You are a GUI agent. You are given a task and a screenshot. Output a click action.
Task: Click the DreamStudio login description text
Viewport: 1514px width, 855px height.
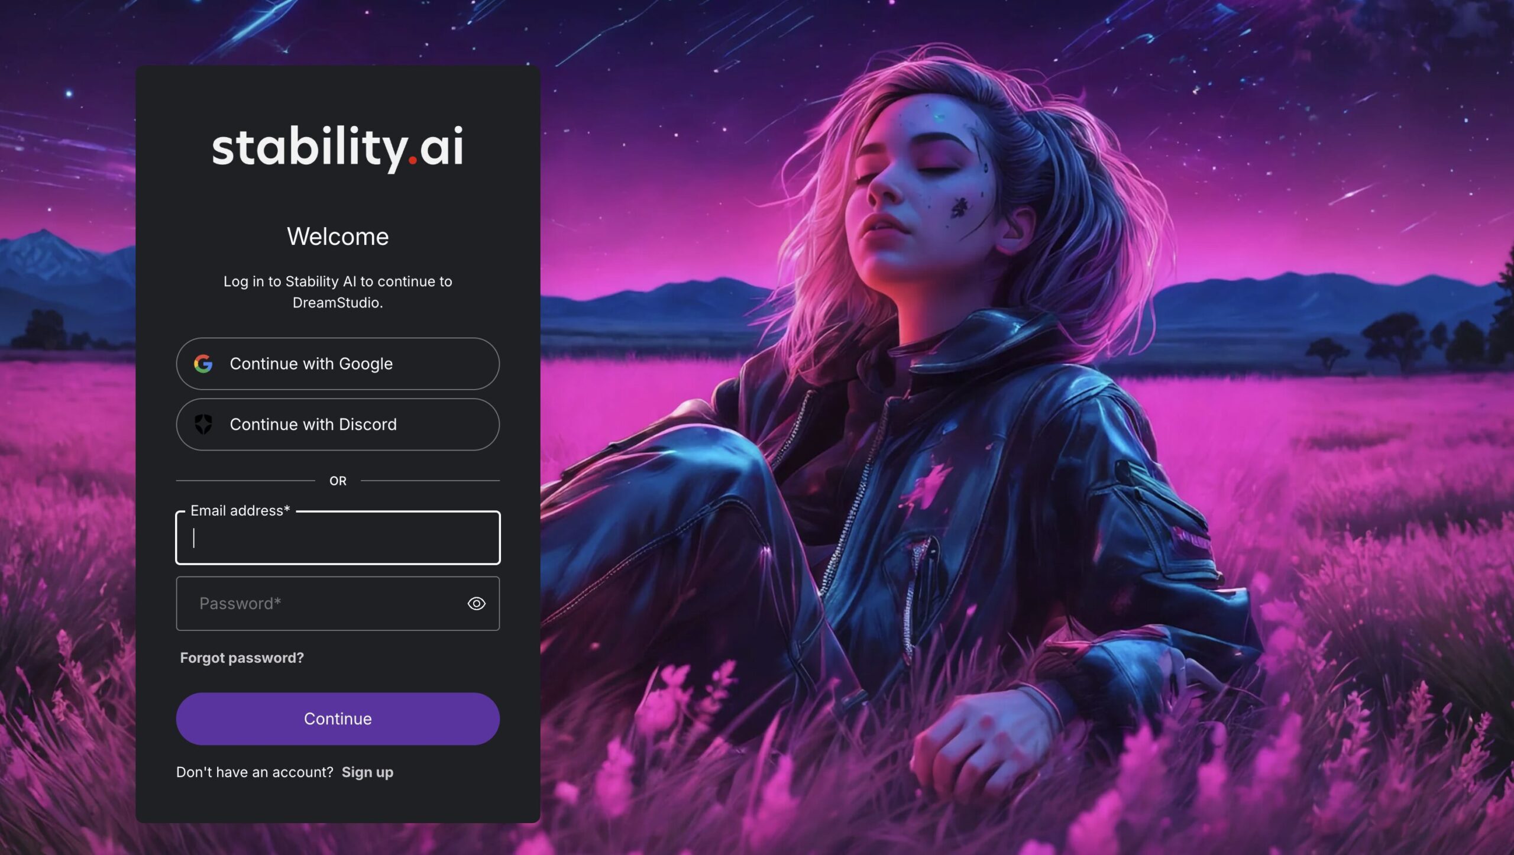click(338, 292)
